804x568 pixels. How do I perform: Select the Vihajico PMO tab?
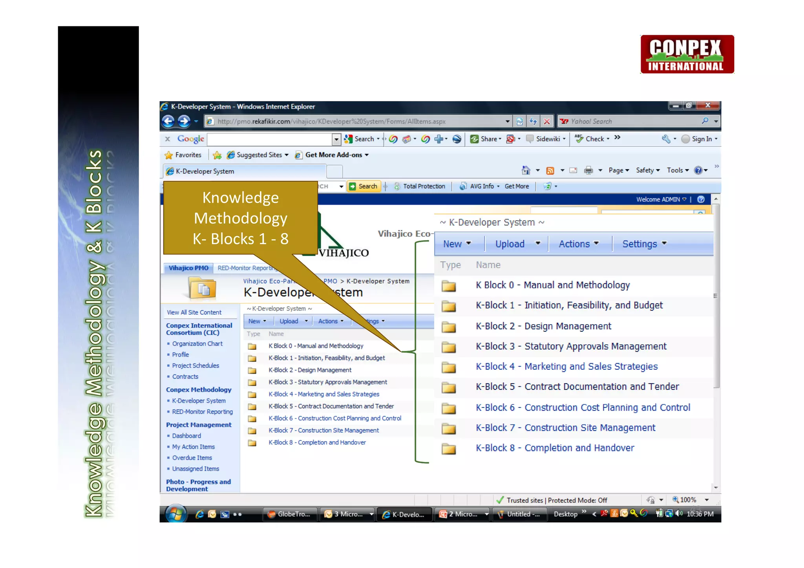click(x=188, y=268)
